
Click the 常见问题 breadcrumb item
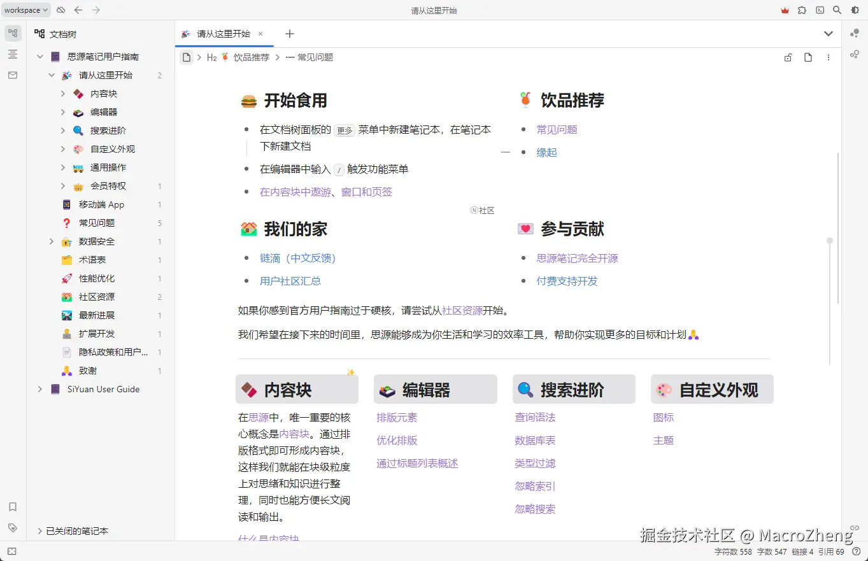pyautogui.click(x=309, y=57)
